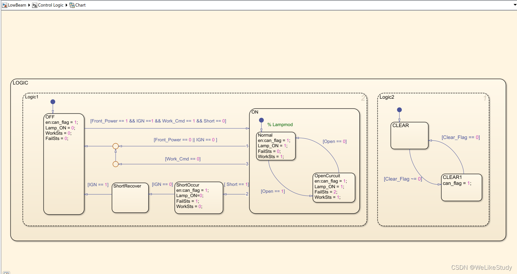
Task: Select the ShortOccur state
Action: tap(199, 198)
